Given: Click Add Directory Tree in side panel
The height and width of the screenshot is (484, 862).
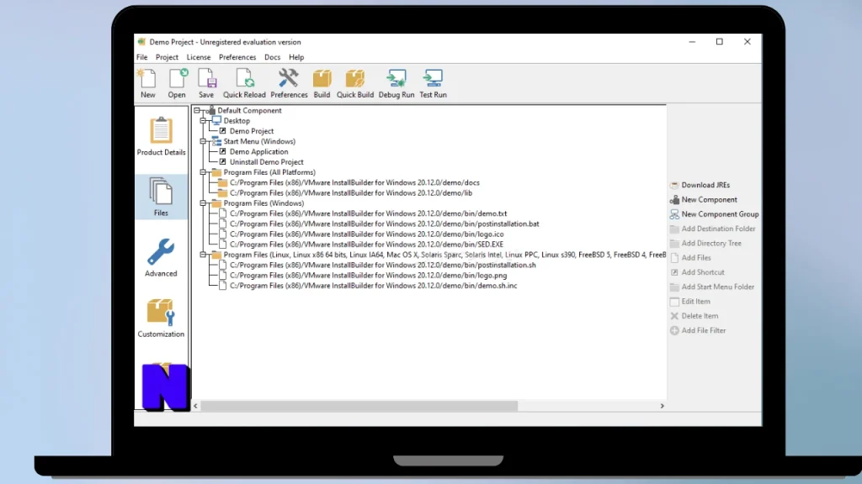Looking at the screenshot, I should click(x=705, y=243).
